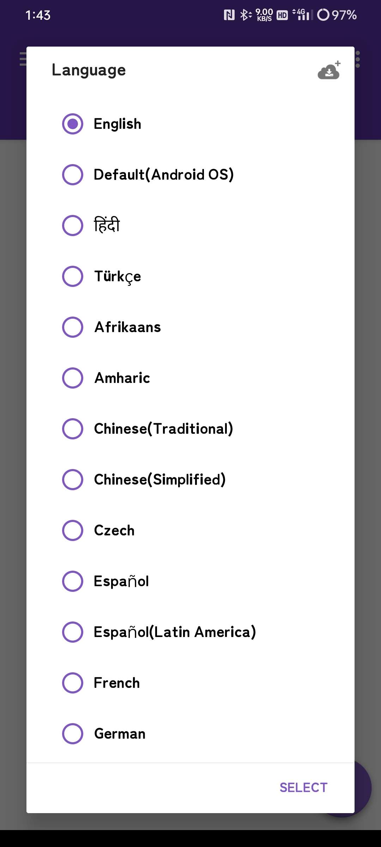Image resolution: width=381 pixels, height=847 pixels.
Task: Select the Czech radio button
Action: click(x=73, y=530)
